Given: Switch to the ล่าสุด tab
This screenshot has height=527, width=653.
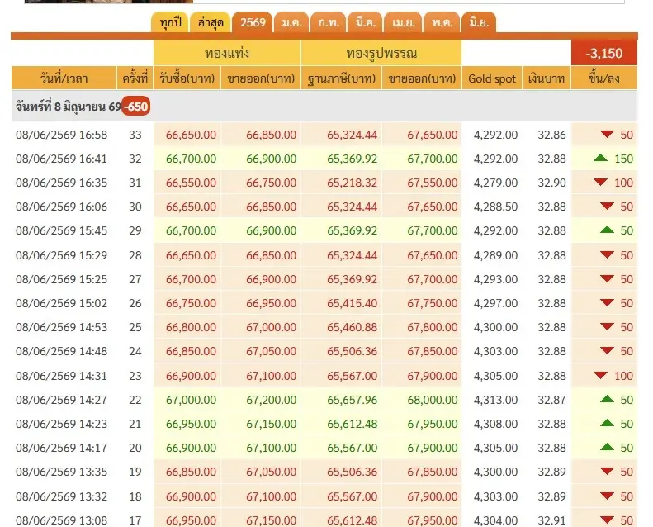Looking at the screenshot, I should click(x=211, y=22).
